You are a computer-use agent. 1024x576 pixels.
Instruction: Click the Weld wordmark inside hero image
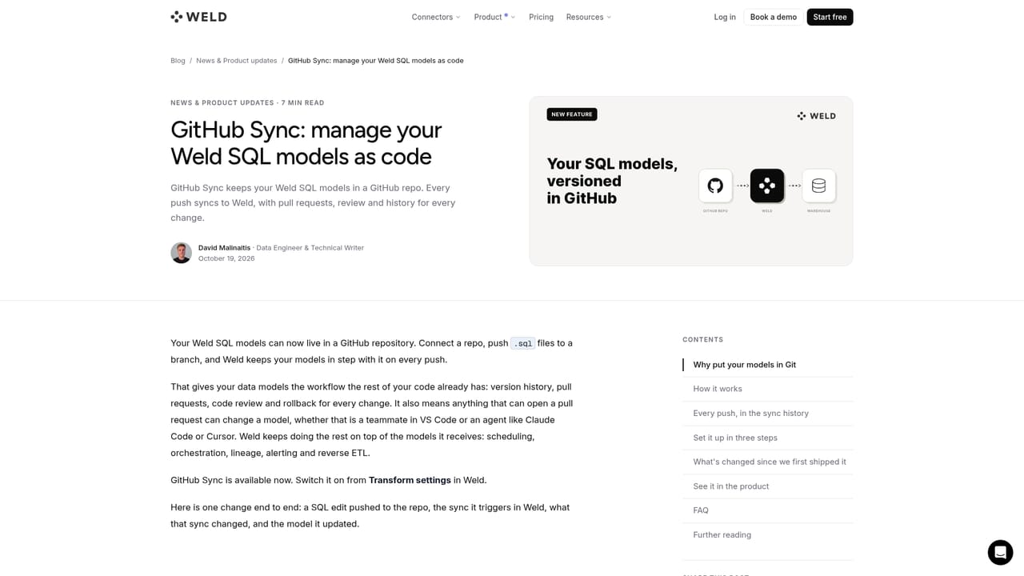click(817, 116)
